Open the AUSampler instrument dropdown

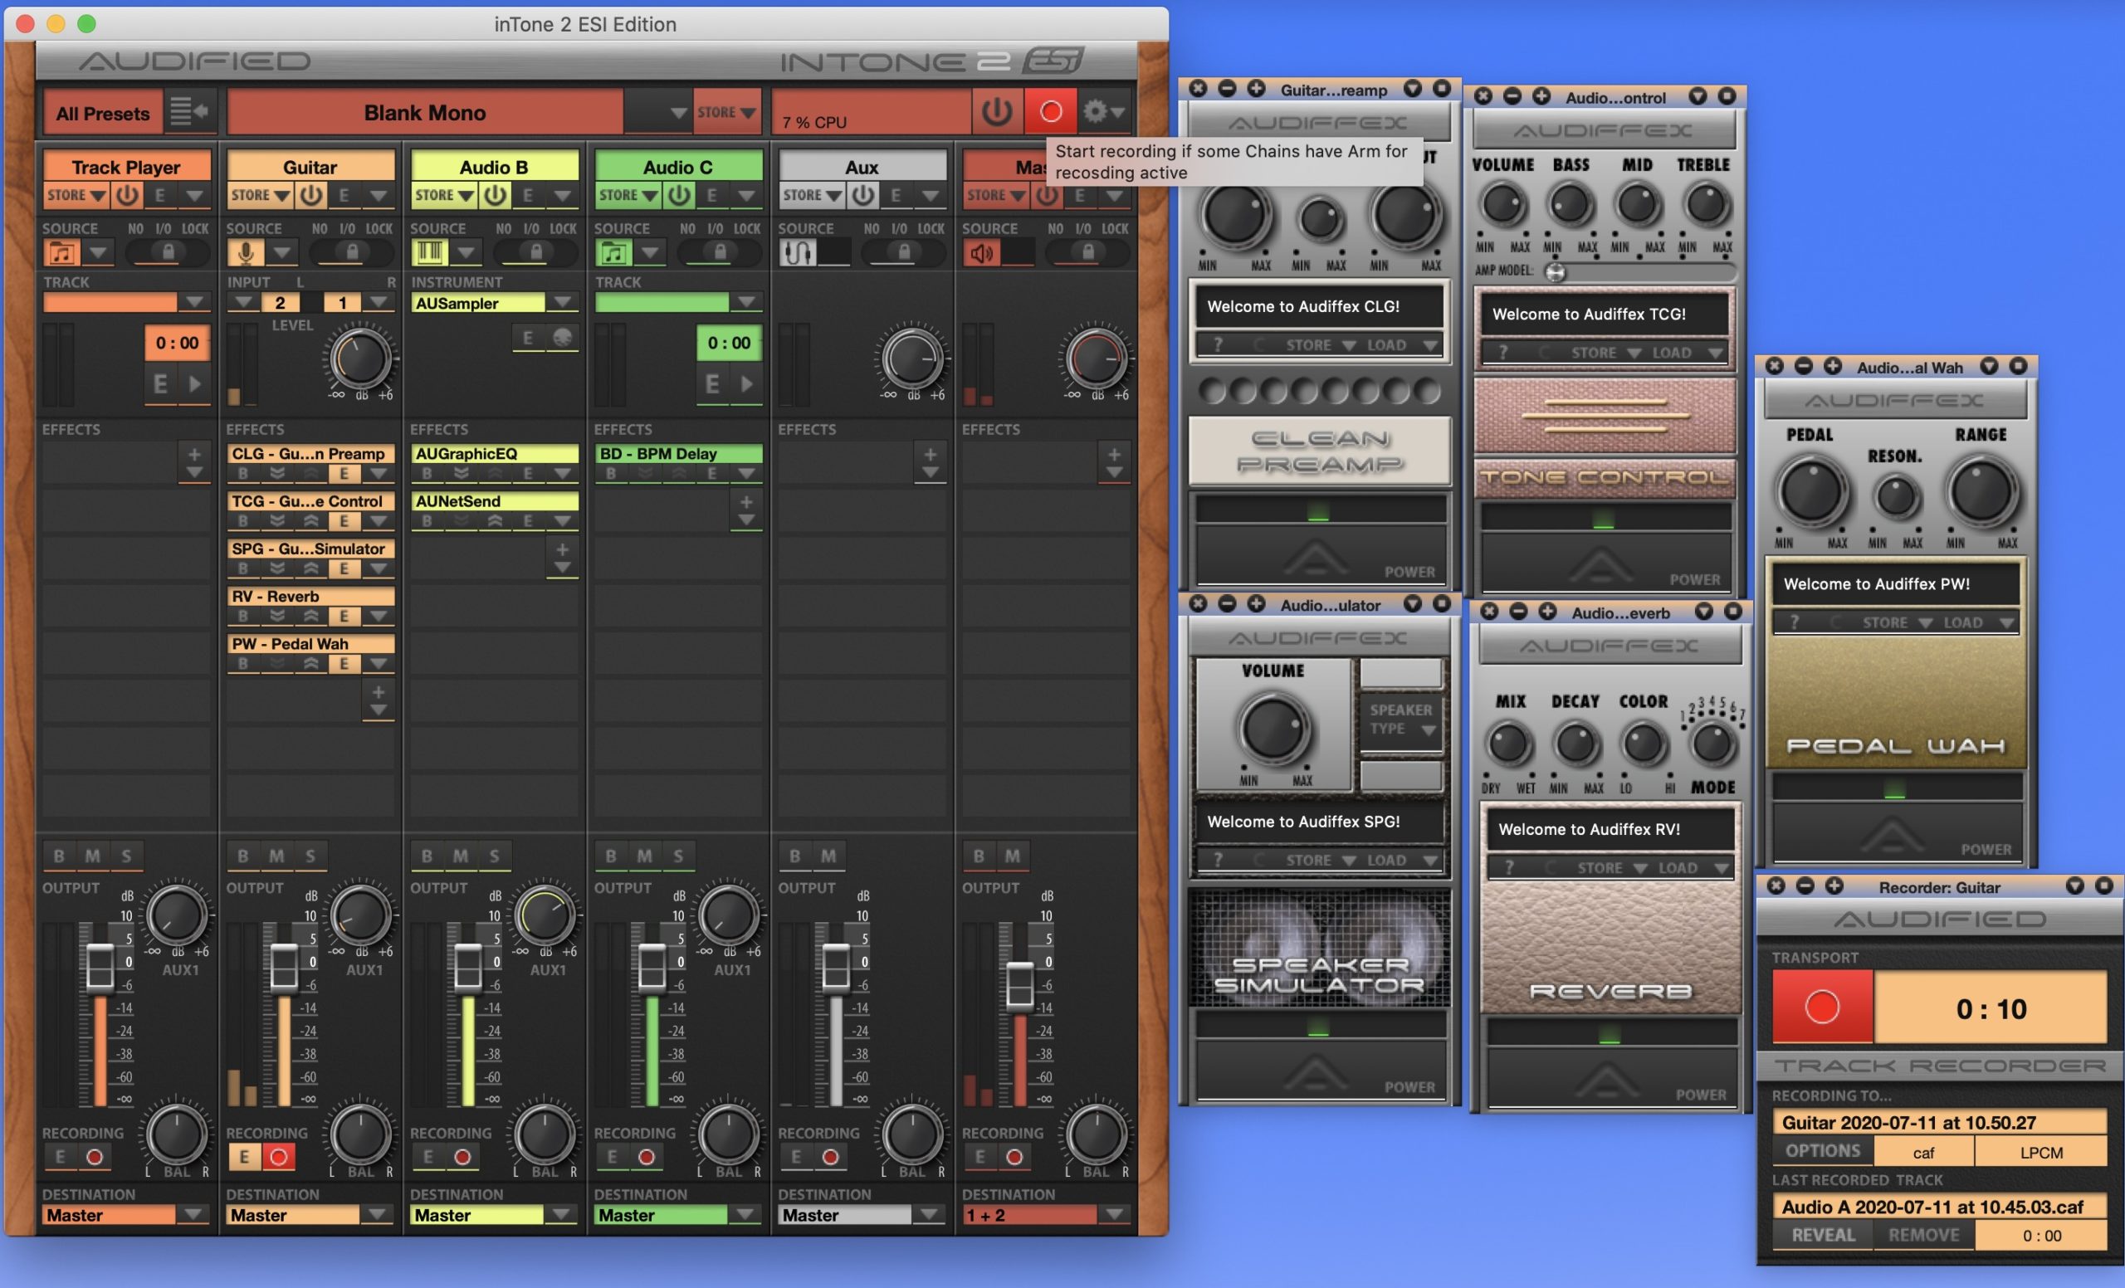point(562,303)
